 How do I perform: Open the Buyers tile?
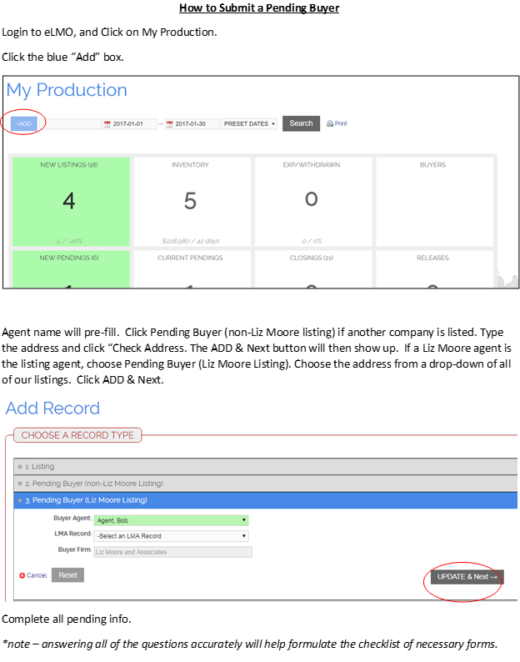pos(432,200)
